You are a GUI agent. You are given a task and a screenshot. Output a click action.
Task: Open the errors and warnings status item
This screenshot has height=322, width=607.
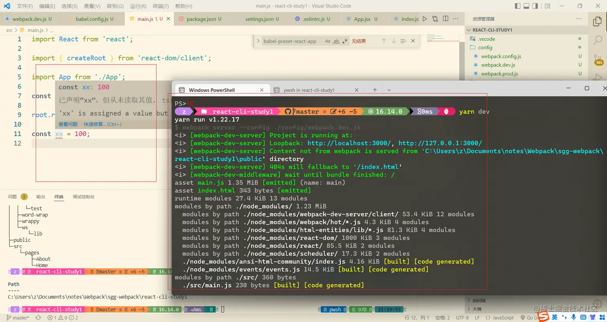[x=63, y=318]
